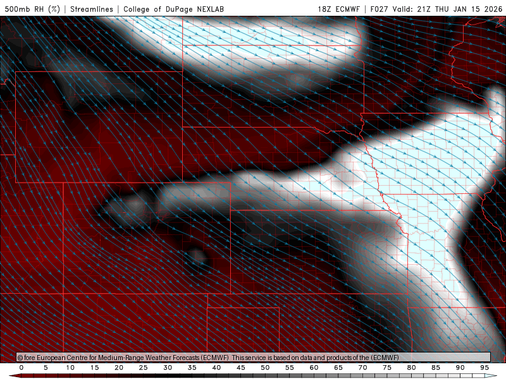
Task: Click the ECMWF copyright notice banner
Action: pos(254,358)
